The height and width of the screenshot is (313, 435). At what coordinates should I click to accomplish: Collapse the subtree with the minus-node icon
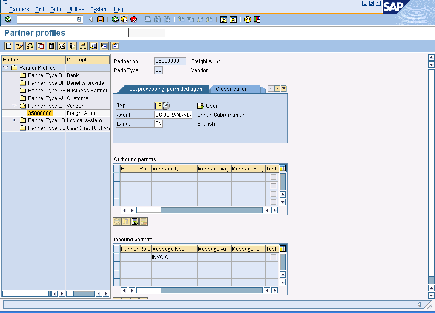[x=115, y=46]
